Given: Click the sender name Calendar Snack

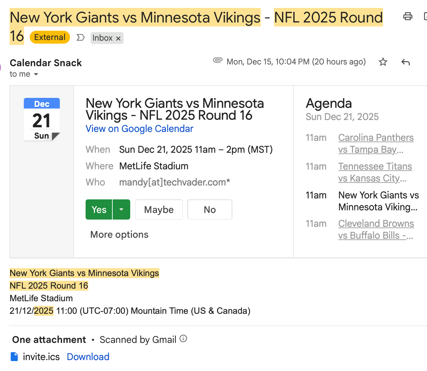Looking at the screenshot, I should pyautogui.click(x=46, y=63).
